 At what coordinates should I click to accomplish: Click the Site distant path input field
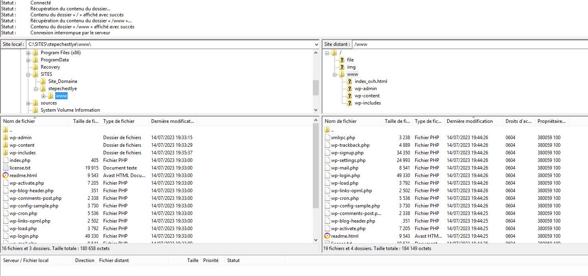click(468, 44)
